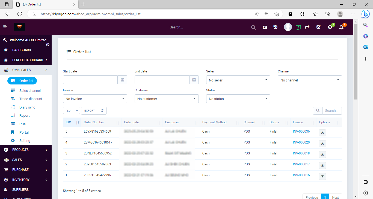Click the logout power icon in sidebar
This screenshot has height=199, width=373.
point(48,45)
